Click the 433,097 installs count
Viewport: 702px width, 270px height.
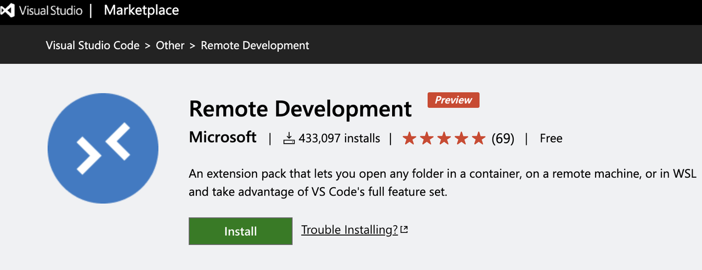tap(339, 138)
